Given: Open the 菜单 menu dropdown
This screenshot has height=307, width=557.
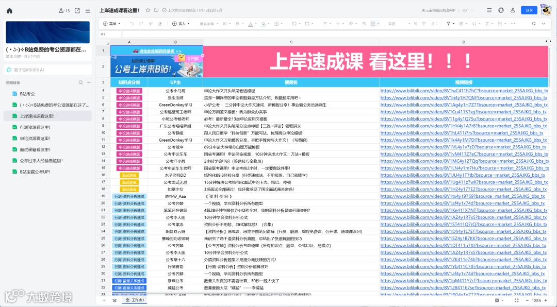Looking at the screenshot, I should [111, 24].
